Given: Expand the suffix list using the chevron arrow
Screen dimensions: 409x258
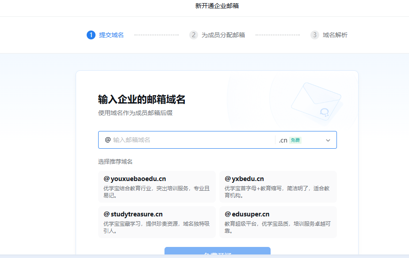Looking at the screenshot, I should tap(328, 140).
